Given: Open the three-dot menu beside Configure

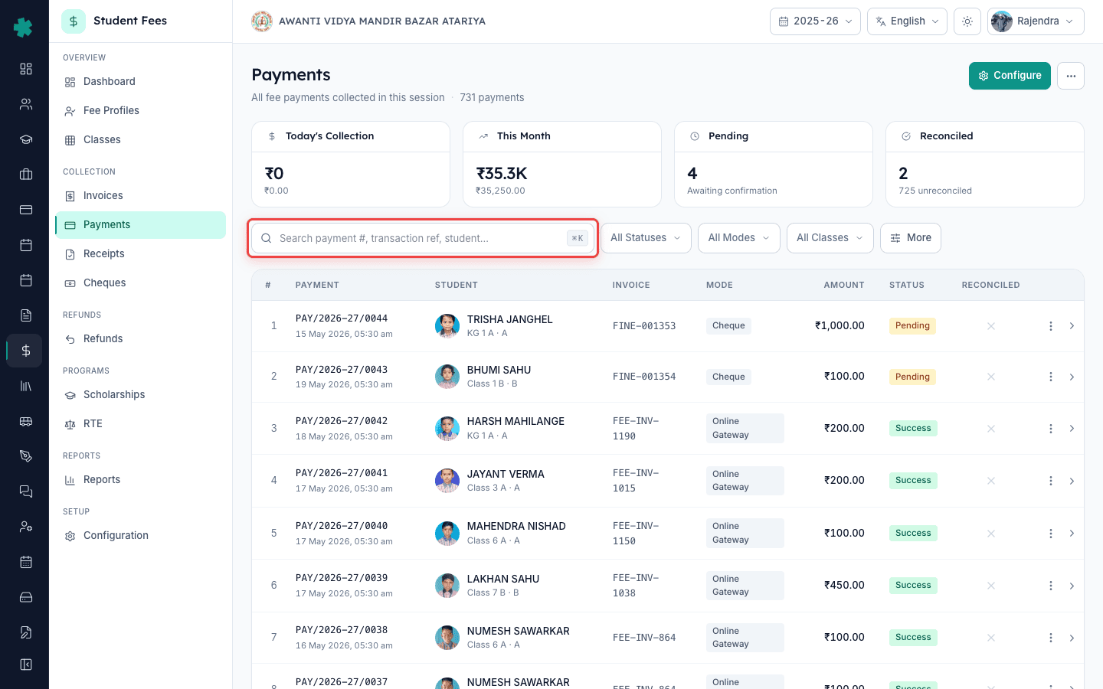Looking at the screenshot, I should pyautogui.click(x=1071, y=76).
